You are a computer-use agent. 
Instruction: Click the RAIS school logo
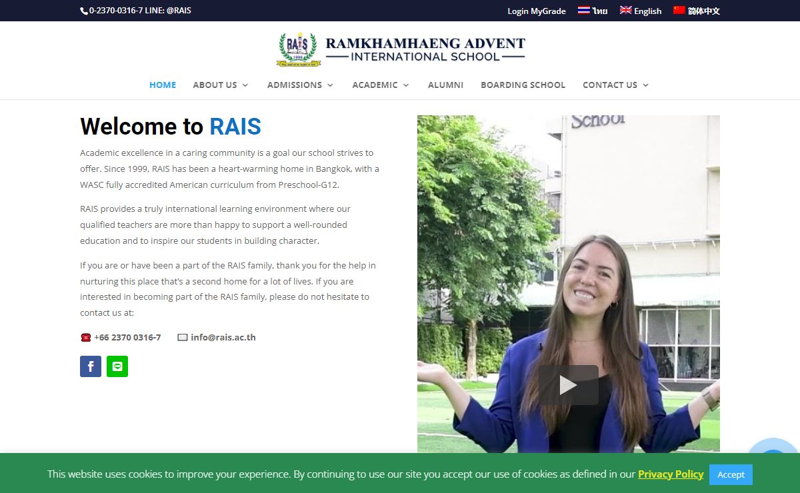299,49
